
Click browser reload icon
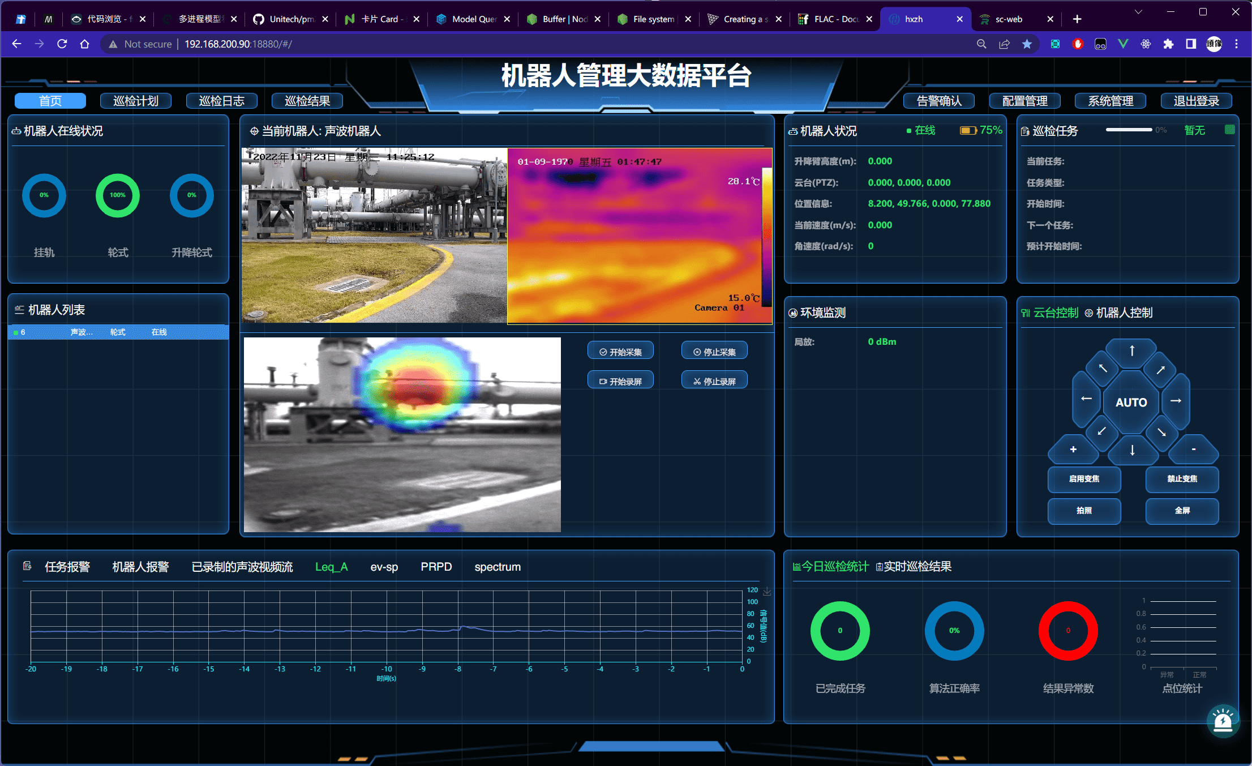click(x=62, y=44)
